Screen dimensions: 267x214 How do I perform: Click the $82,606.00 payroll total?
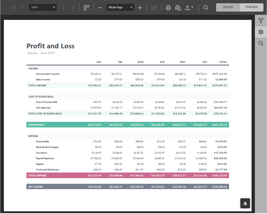coord(220,159)
